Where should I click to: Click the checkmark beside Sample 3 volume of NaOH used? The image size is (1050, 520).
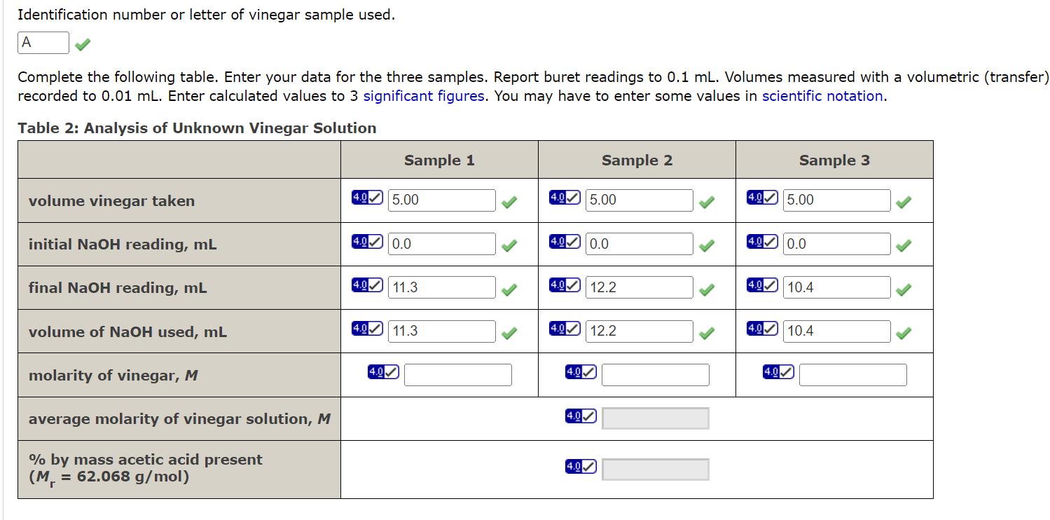click(904, 333)
